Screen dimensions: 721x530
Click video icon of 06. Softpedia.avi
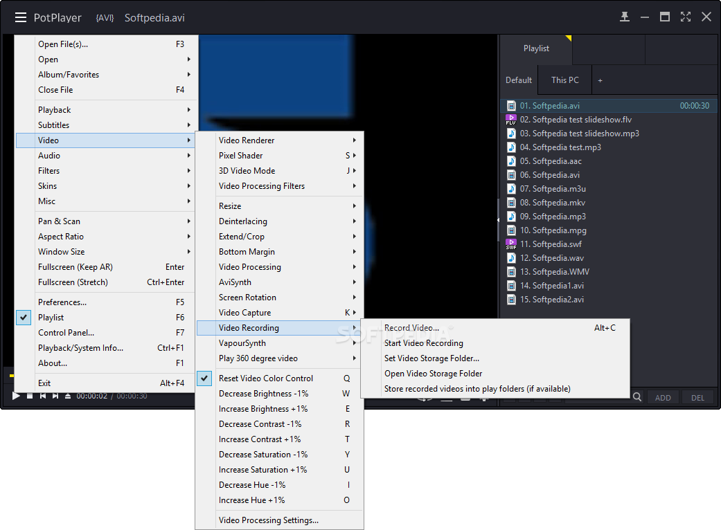(511, 175)
